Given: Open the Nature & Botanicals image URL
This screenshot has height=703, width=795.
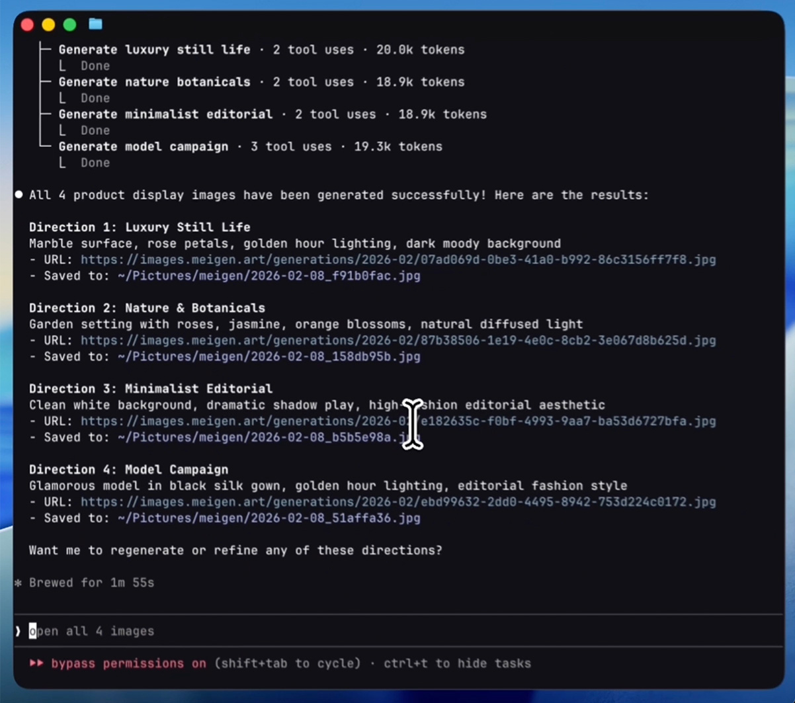Looking at the screenshot, I should click(398, 341).
